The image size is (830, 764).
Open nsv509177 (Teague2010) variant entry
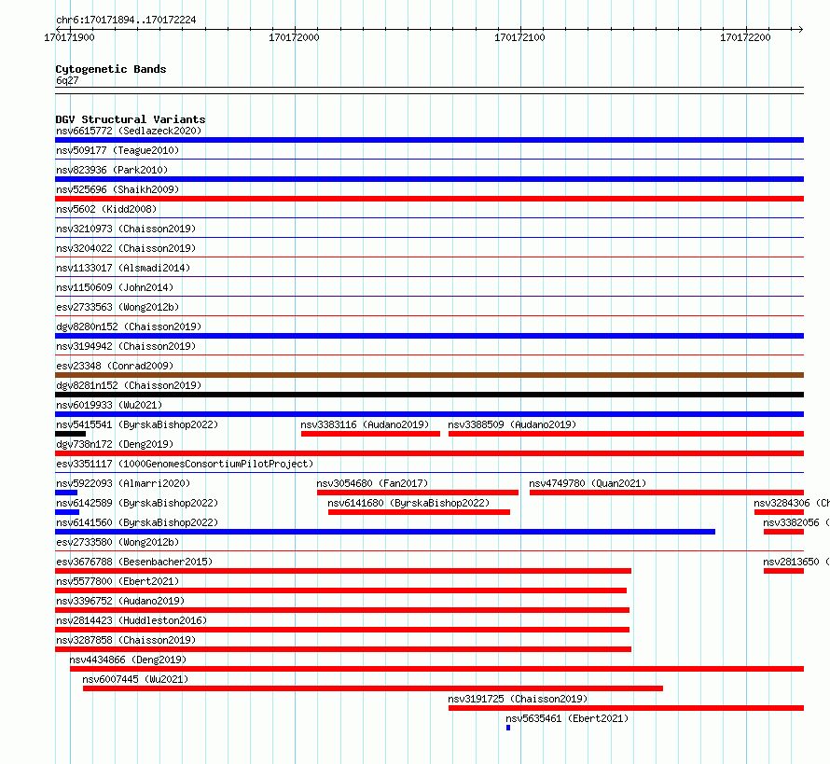point(118,150)
